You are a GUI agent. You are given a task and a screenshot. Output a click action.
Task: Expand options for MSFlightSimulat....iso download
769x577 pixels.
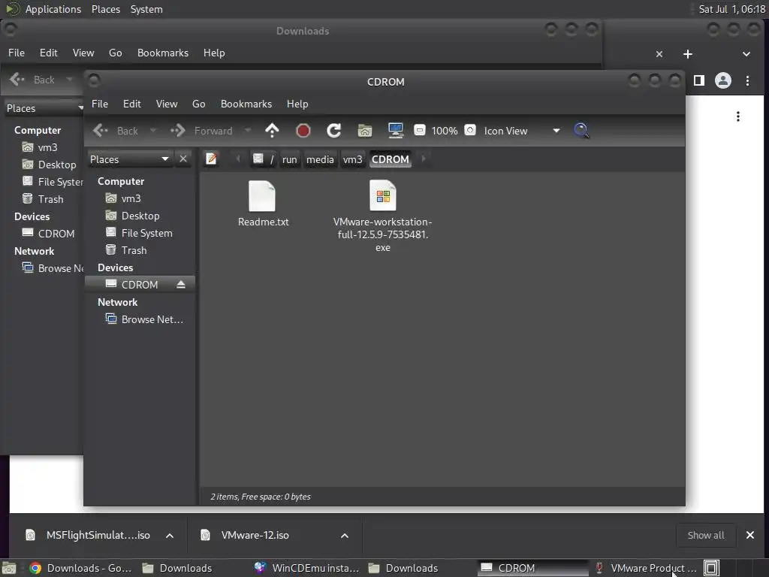tap(170, 535)
